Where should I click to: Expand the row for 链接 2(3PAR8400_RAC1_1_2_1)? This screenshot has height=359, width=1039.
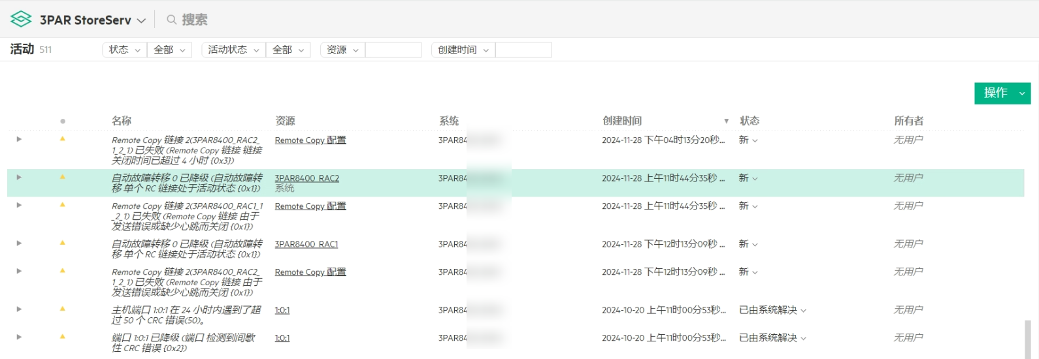pyautogui.click(x=19, y=205)
